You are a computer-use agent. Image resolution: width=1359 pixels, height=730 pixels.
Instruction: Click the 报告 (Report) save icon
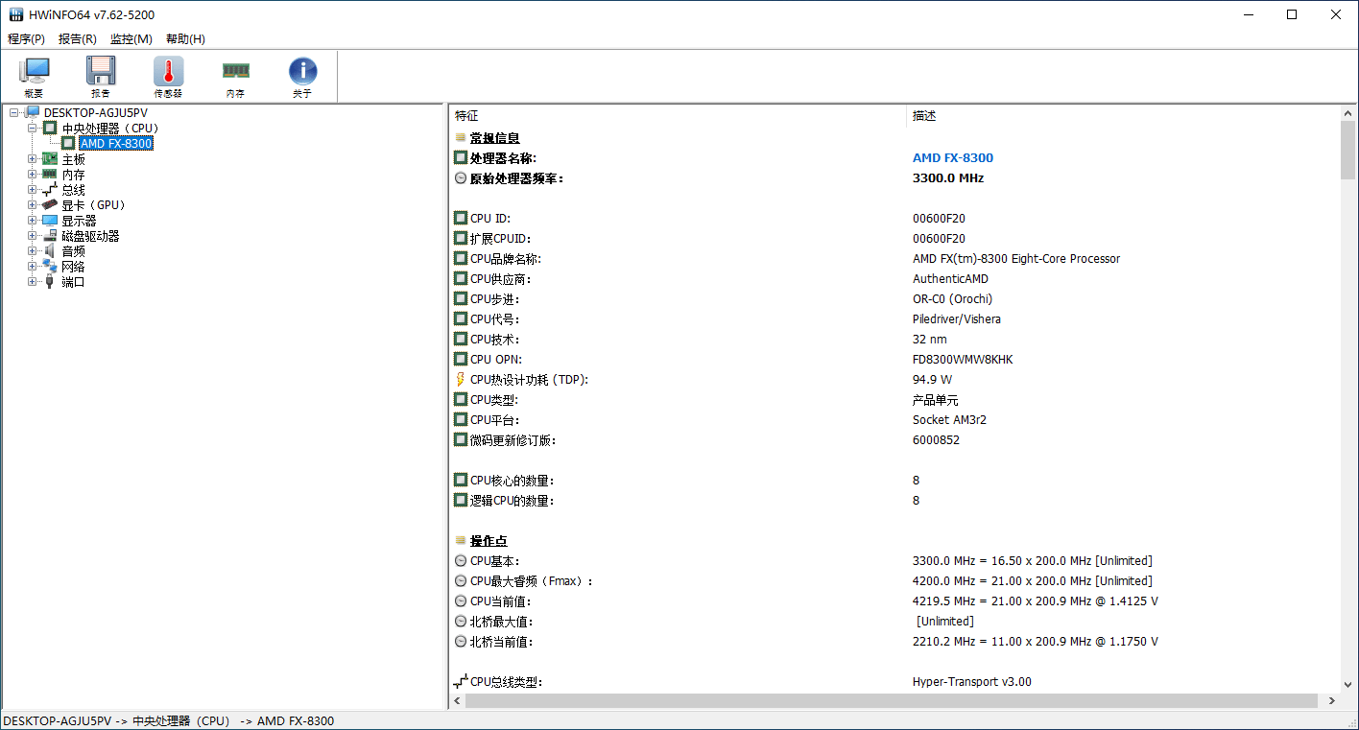click(101, 70)
